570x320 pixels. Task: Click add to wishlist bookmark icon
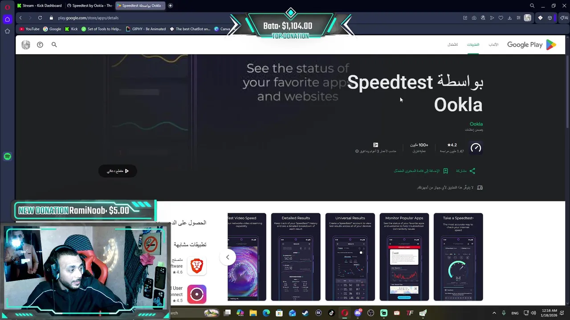(445, 171)
